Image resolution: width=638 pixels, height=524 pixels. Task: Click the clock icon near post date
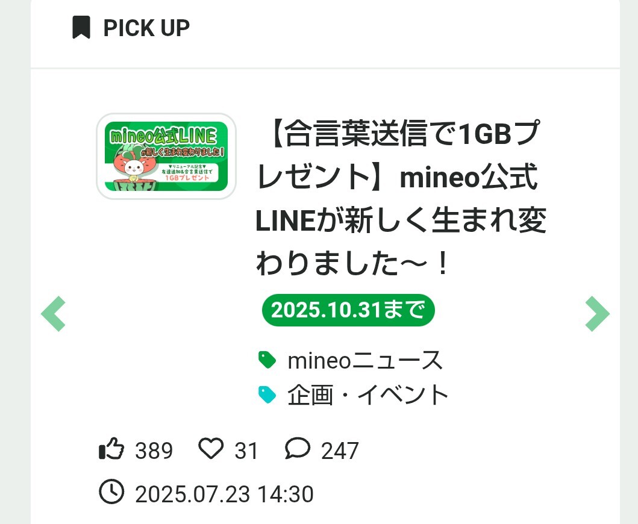pyautogui.click(x=111, y=493)
